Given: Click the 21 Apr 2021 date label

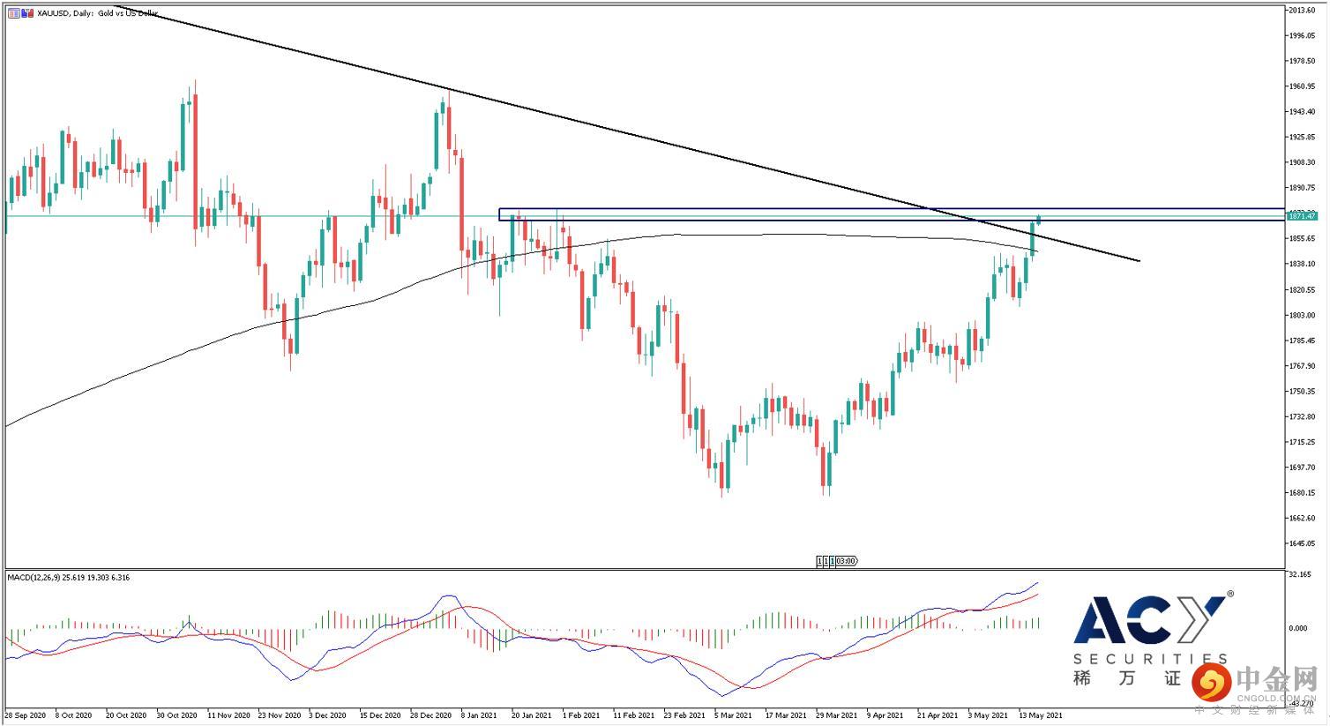Looking at the screenshot, I should click(x=938, y=715).
